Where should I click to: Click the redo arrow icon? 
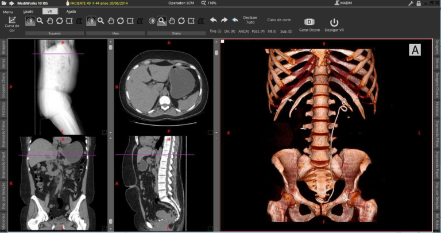(x=224, y=20)
